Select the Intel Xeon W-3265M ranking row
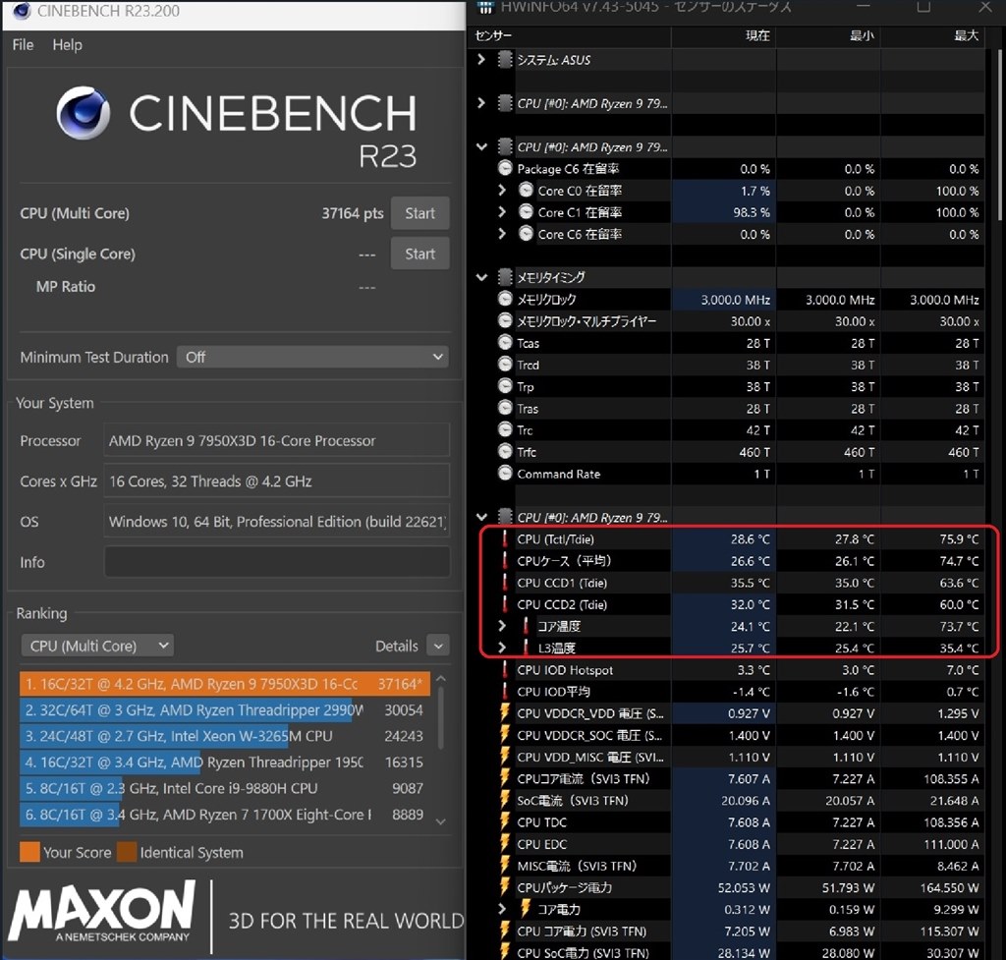Viewport: 1006px width, 960px height. pyautogui.click(x=225, y=736)
